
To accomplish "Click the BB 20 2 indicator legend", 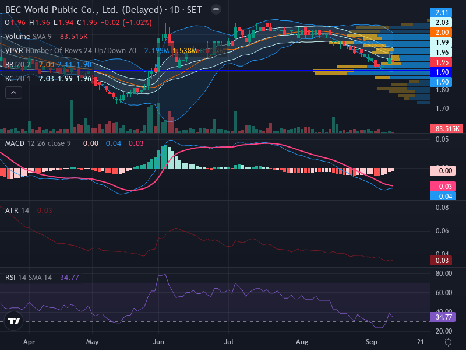I will pos(18,65).
